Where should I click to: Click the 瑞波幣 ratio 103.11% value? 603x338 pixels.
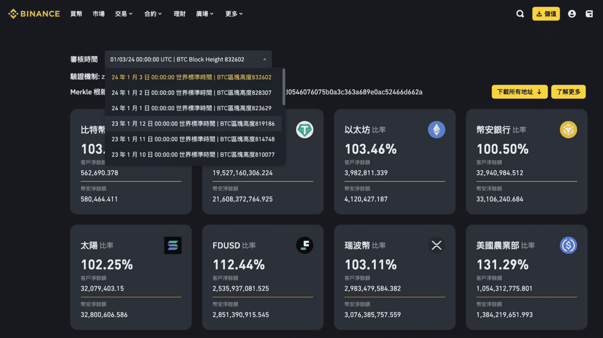click(x=371, y=264)
